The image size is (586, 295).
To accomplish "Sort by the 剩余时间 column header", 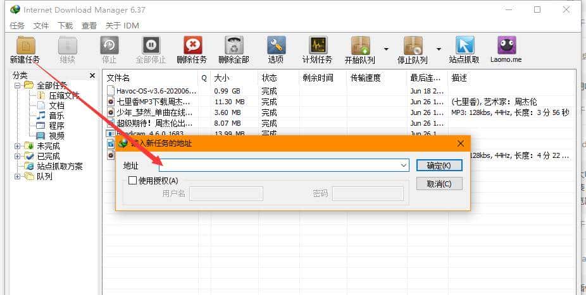I will tap(318, 78).
